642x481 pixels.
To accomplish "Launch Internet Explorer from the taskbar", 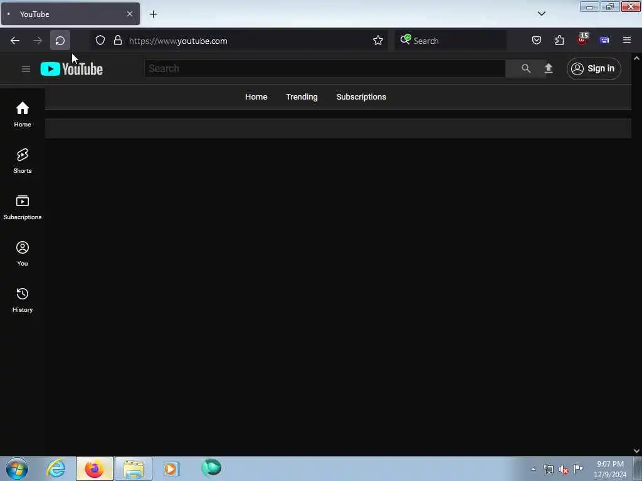I will [56, 468].
